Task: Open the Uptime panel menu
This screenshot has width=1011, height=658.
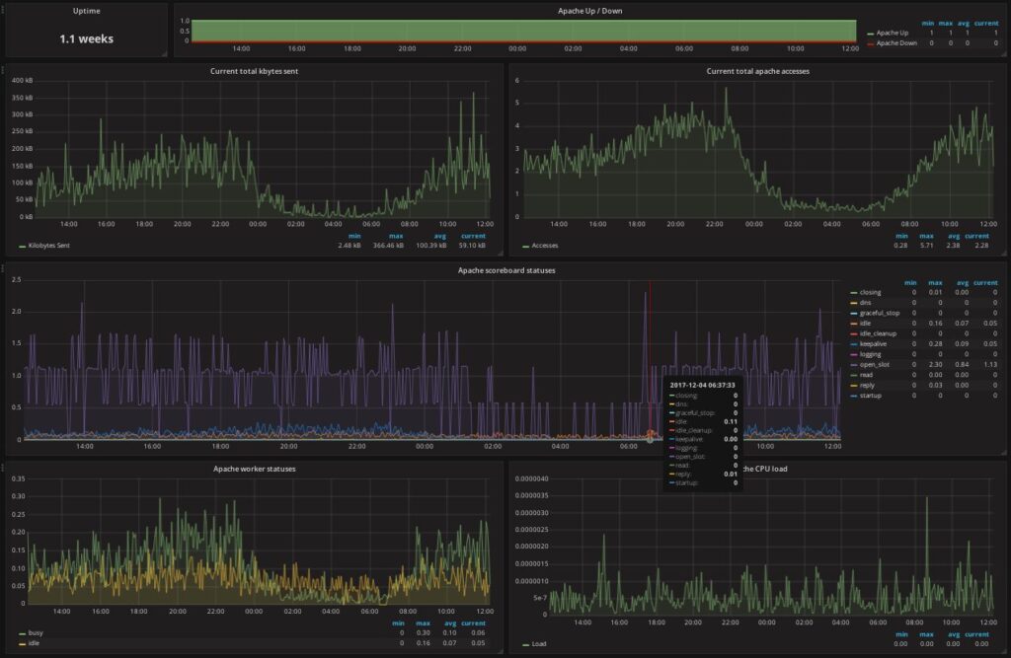Action: 87,10
